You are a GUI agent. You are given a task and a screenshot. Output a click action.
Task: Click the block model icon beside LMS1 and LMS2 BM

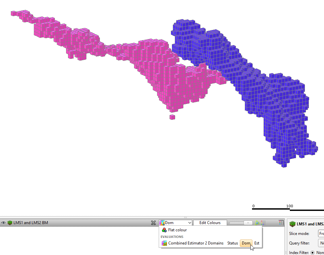point(10,223)
